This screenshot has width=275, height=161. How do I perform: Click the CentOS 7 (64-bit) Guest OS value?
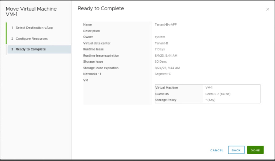pyautogui.click(x=218, y=94)
